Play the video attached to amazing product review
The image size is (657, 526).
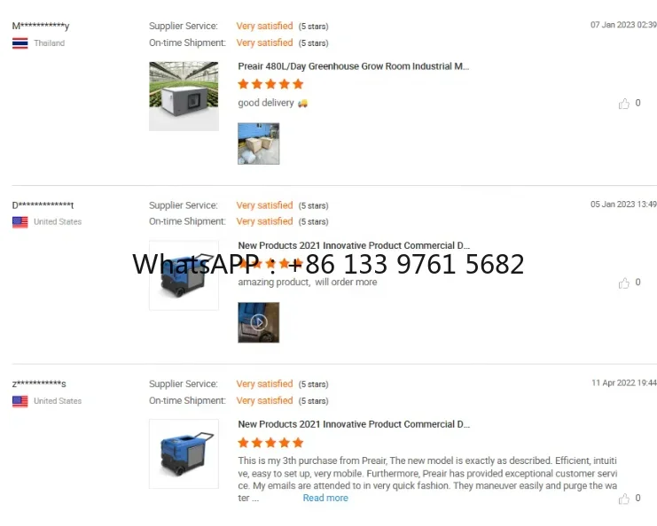pyautogui.click(x=259, y=322)
